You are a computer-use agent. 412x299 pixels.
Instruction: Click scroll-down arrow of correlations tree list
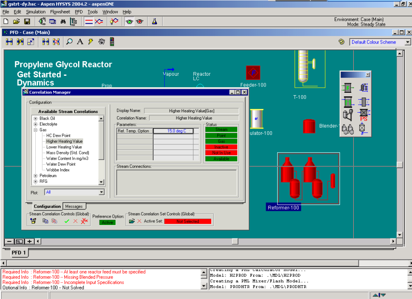[x=102, y=182]
